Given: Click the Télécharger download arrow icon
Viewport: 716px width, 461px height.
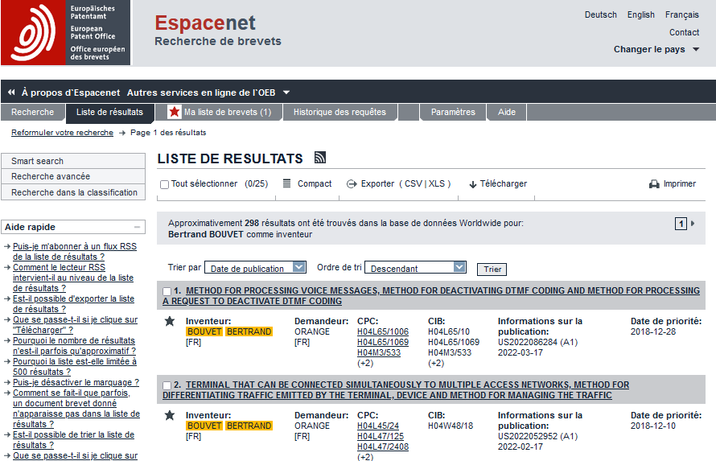Looking at the screenshot, I should click(x=473, y=184).
